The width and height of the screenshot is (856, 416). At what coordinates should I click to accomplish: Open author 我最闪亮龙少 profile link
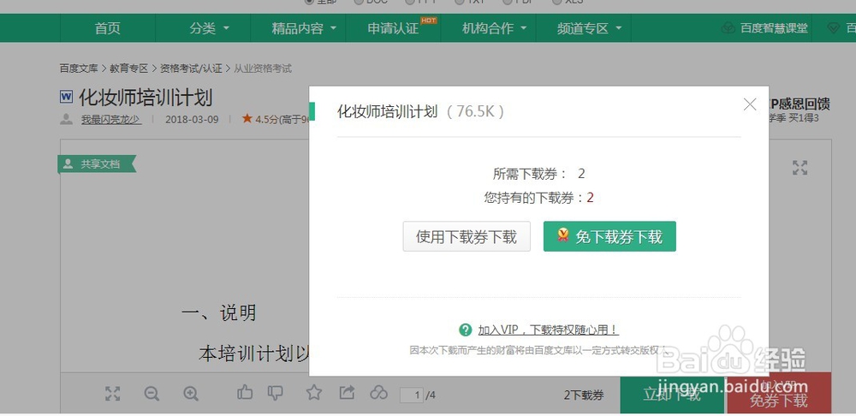pos(111,119)
